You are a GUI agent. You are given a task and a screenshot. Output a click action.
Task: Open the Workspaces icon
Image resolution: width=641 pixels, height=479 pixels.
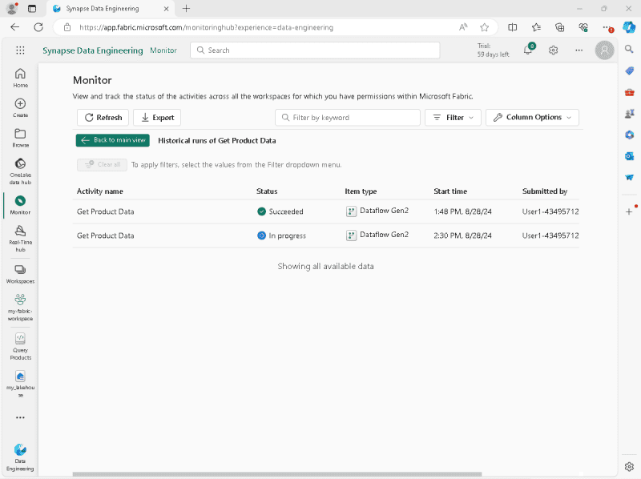(20, 273)
